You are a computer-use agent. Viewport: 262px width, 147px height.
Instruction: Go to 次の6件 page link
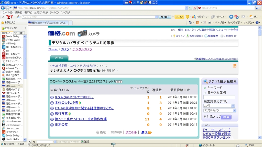coord(131,132)
